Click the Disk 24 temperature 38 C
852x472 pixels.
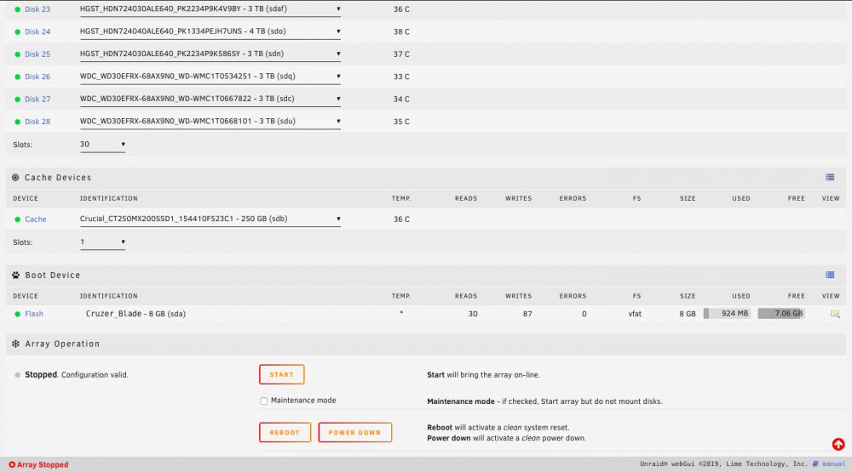(x=401, y=32)
